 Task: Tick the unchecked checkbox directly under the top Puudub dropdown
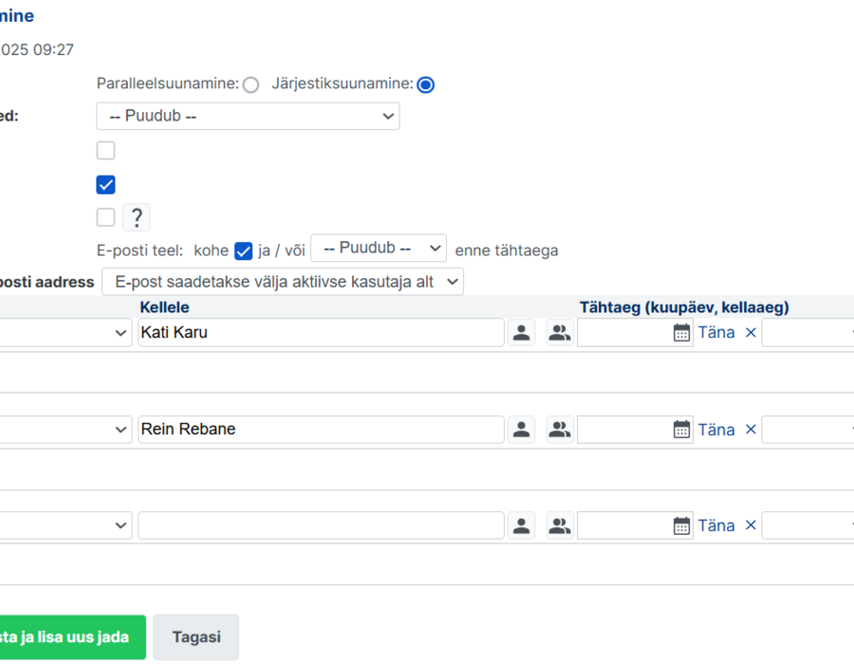click(105, 150)
